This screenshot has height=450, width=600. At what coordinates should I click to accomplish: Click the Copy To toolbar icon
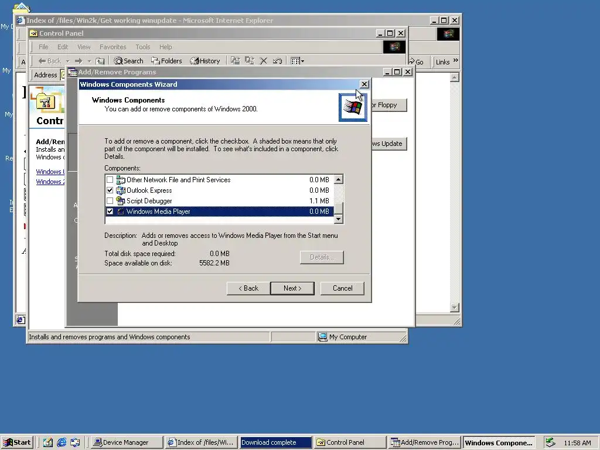[x=250, y=60]
